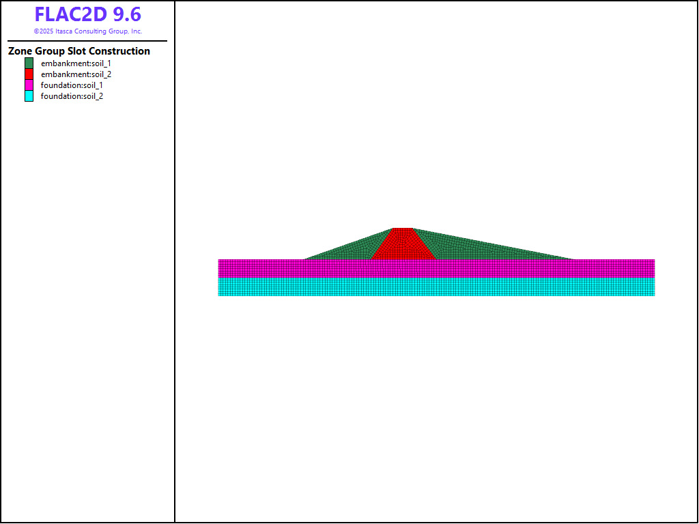Select the foundation:soil_2 legend label
699x524 pixels.
[72, 96]
